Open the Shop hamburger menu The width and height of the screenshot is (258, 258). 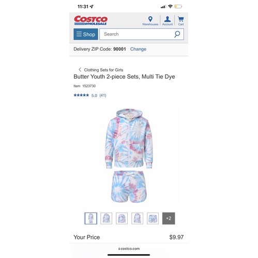tap(86, 34)
